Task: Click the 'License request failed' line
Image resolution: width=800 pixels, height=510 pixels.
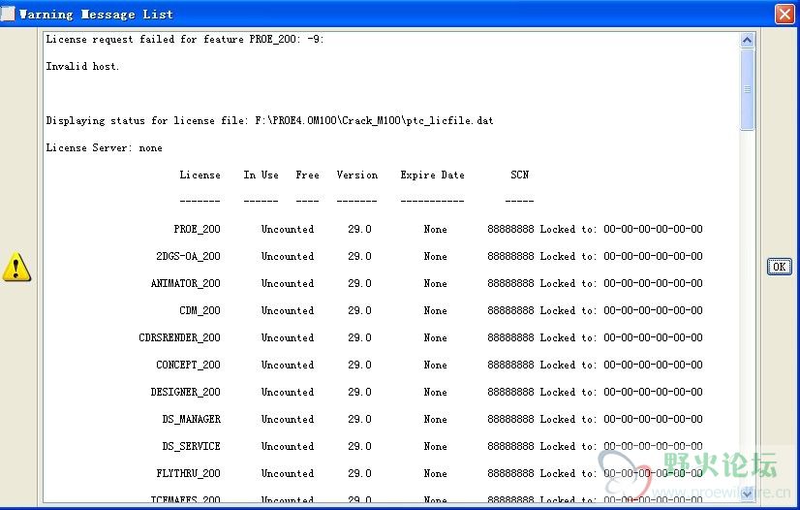Action: coord(185,40)
